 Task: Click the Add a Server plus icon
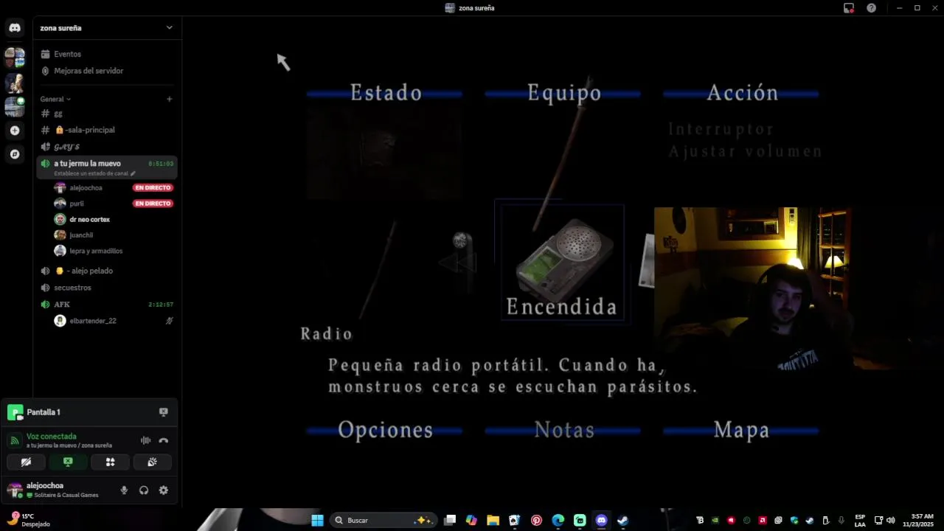coord(15,131)
